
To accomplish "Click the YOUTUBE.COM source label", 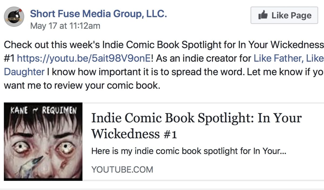I will pyautogui.click(x=122, y=170).
